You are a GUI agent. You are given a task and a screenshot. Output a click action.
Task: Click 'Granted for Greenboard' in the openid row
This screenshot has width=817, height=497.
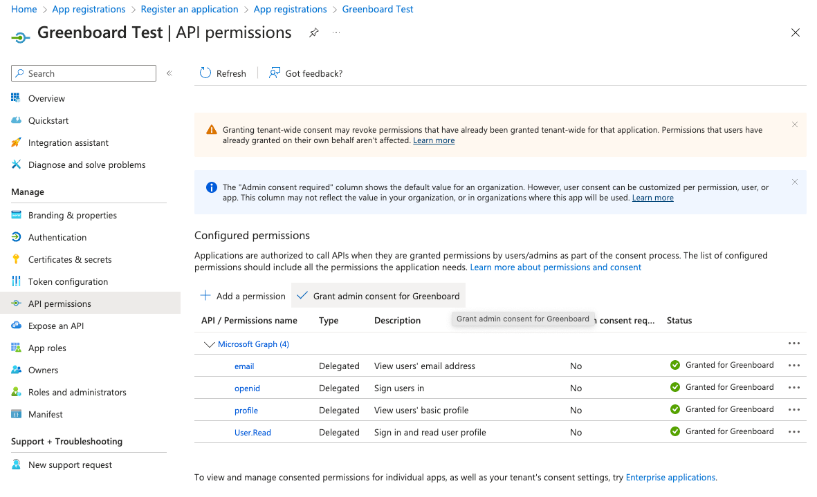point(729,387)
